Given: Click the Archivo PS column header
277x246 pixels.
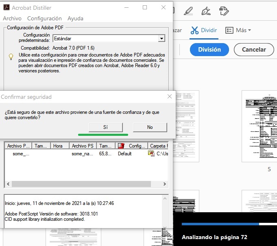Looking at the screenshot, I should 83,146.
